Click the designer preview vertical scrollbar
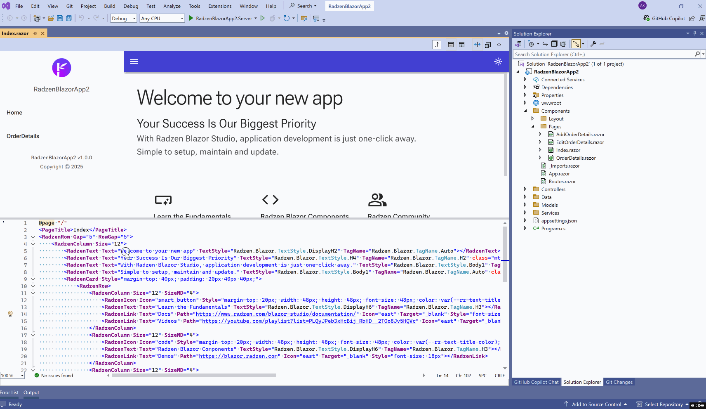 [506, 125]
